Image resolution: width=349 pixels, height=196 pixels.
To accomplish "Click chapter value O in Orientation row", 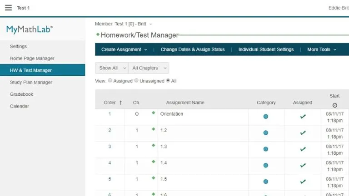I will coord(137,114).
